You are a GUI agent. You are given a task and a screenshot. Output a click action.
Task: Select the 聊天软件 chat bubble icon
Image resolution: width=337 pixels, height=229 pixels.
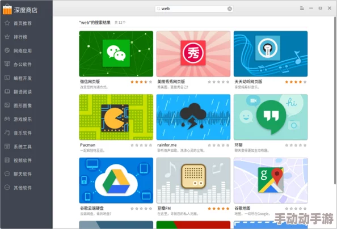point(7,174)
